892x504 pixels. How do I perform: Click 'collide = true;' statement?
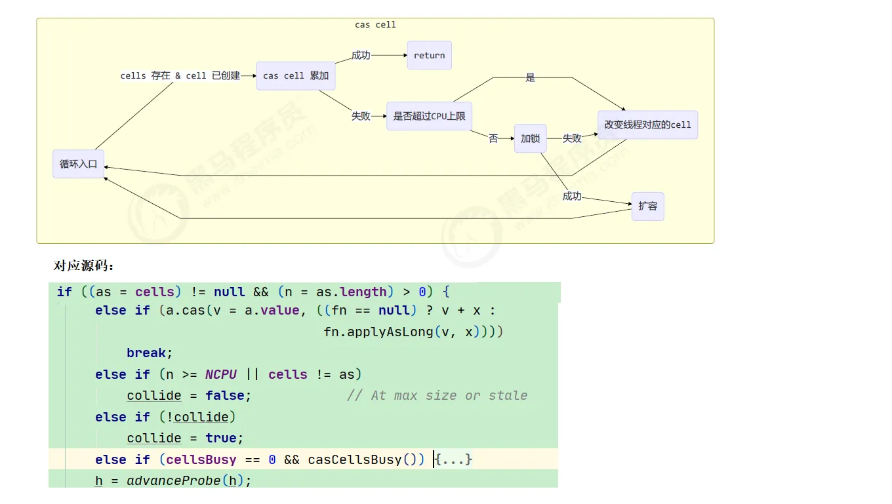click(x=185, y=438)
